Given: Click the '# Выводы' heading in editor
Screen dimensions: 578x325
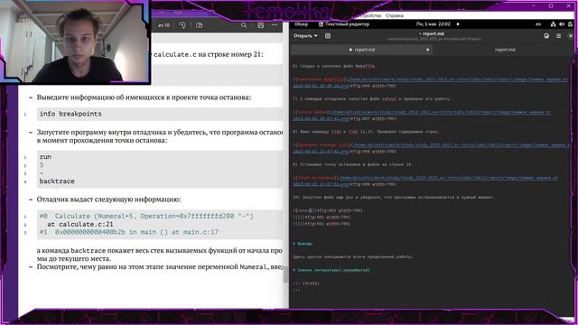Looking at the screenshot, I should click(303, 244).
